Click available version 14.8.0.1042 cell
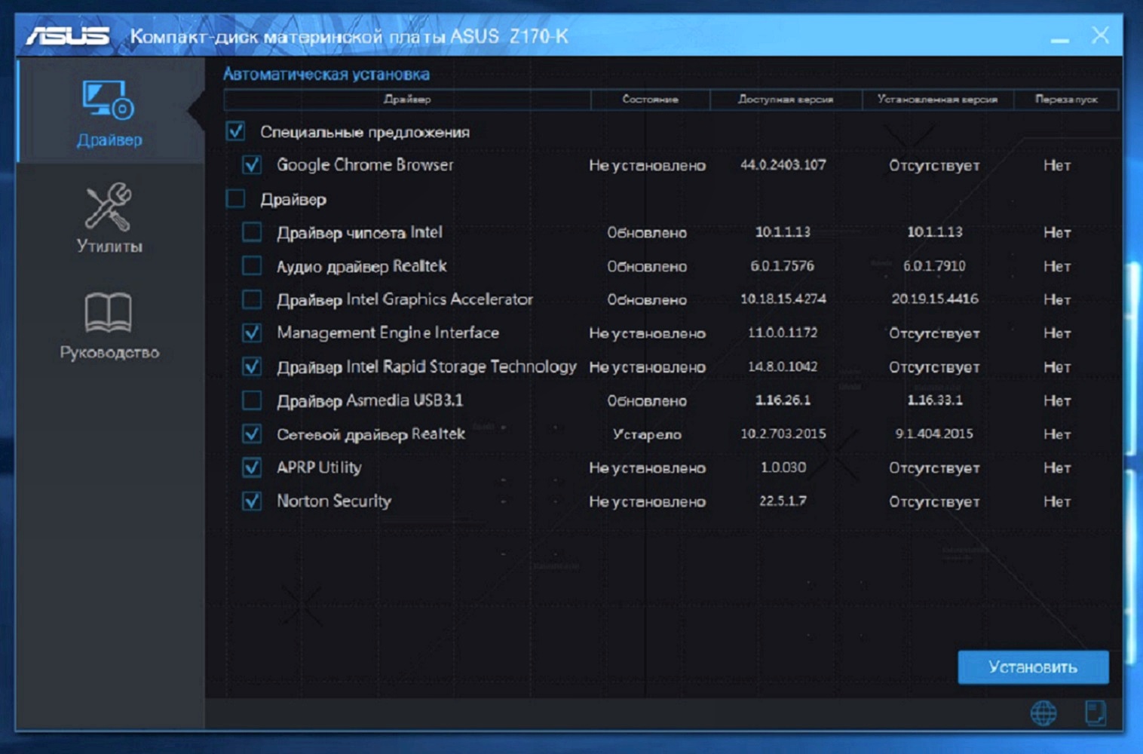Screen dimensions: 1143x754 pos(783,366)
